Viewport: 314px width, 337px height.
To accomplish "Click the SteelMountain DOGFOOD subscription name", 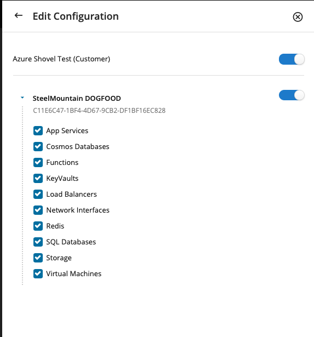I will (x=77, y=99).
